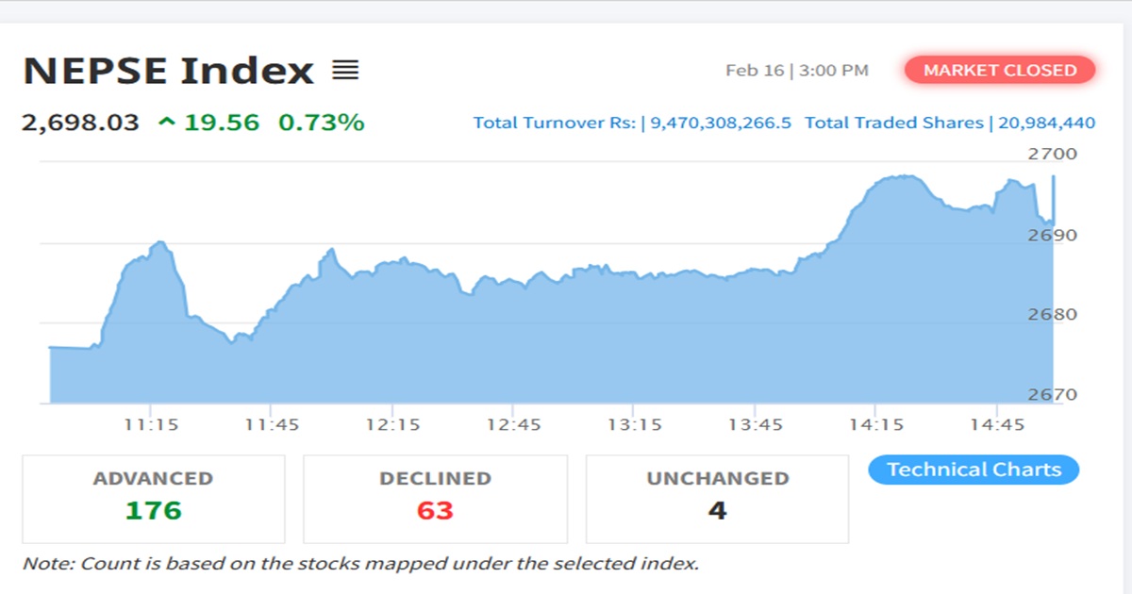
Task: Click the date Feb 16 | 3:00 PM
Action: [x=797, y=71]
